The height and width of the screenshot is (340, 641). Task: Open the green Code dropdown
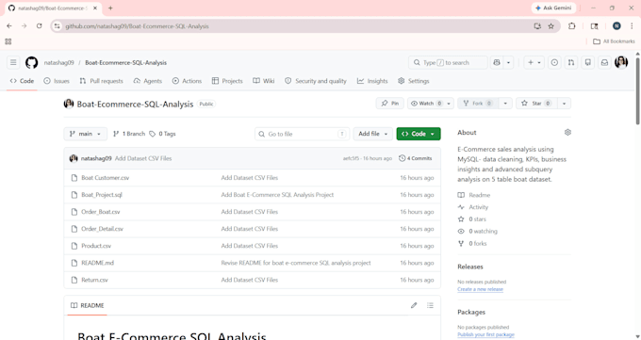click(x=419, y=134)
